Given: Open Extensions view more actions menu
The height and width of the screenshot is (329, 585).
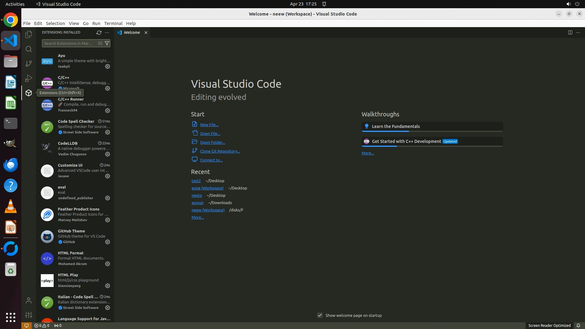Looking at the screenshot, I should click(x=107, y=32).
